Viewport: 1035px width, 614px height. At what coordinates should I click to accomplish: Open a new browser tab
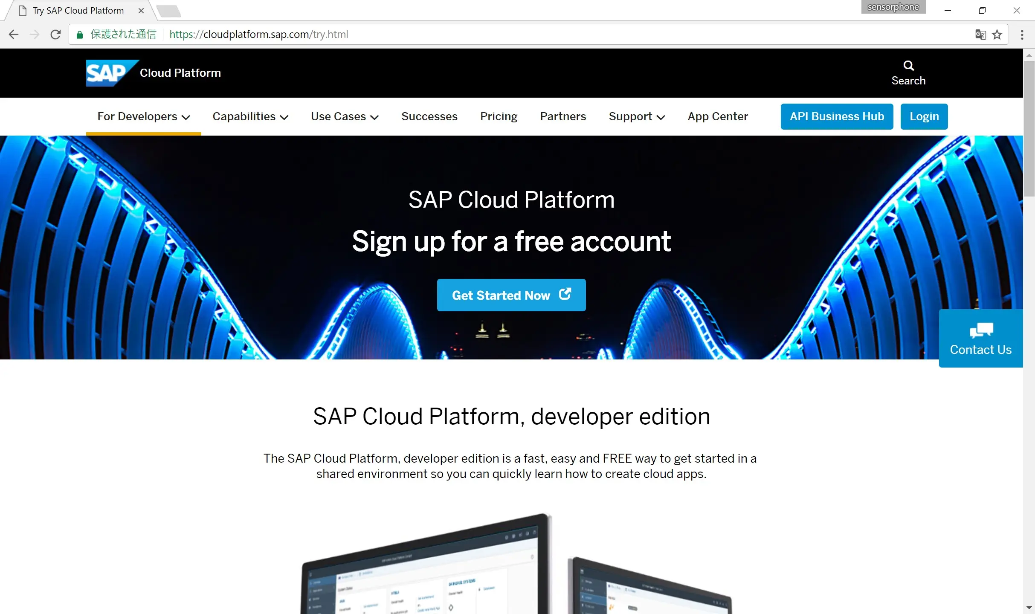click(x=169, y=11)
